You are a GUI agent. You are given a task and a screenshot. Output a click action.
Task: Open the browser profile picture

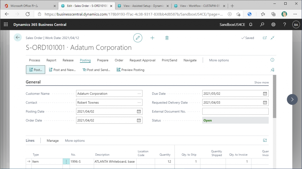click(x=284, y=14)
